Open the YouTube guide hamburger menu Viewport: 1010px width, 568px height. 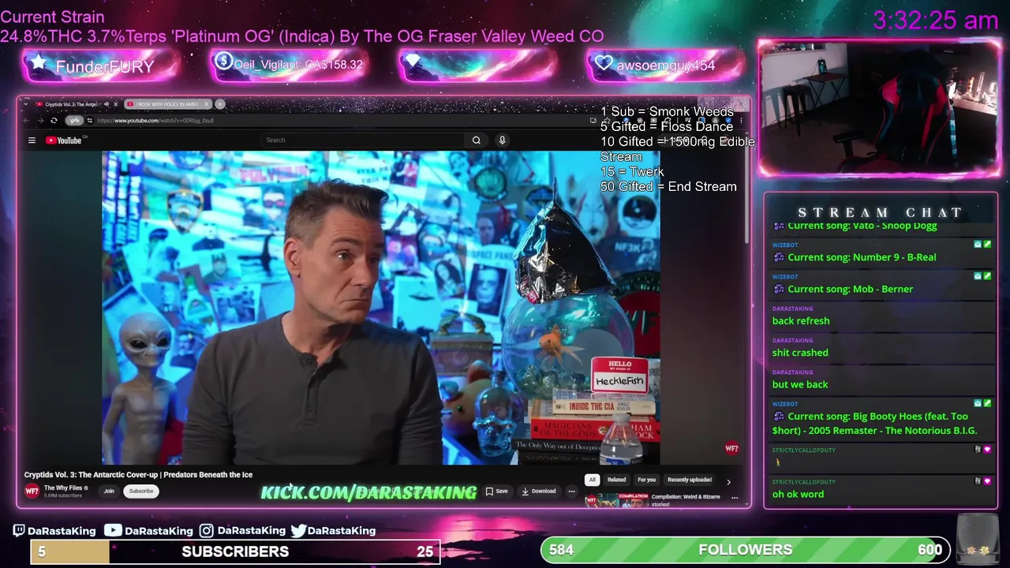tap(32, 140)
